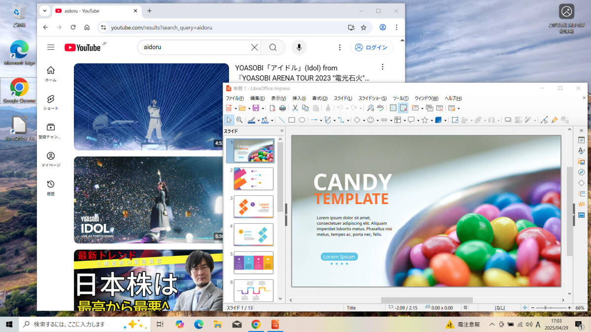Image resolution: width=591 pixels, height=332 pixels.
Task: Click the ログイン button on YouTube
Action: 372,47
